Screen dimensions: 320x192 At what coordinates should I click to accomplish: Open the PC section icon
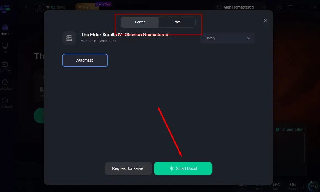(5, 46)
